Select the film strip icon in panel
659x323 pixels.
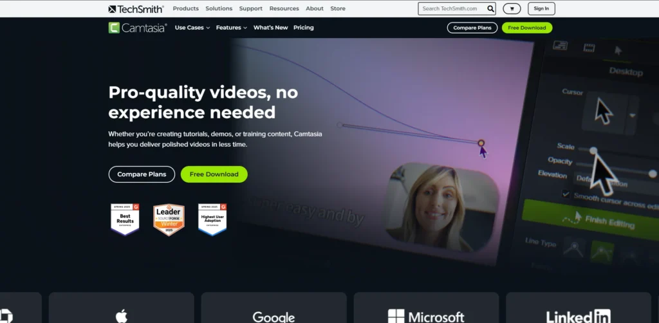(x=589, y=48)
